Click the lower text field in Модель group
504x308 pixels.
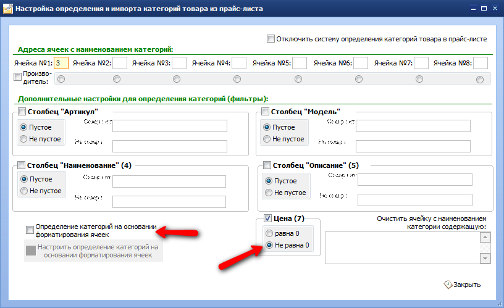(x=413, y=146)
